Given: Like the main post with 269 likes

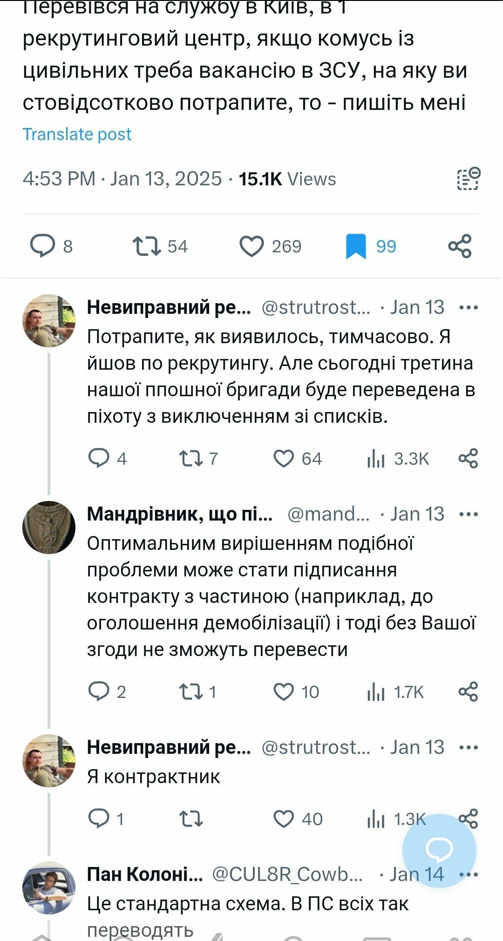Looking at the screenshot, I should pos(251,246).
